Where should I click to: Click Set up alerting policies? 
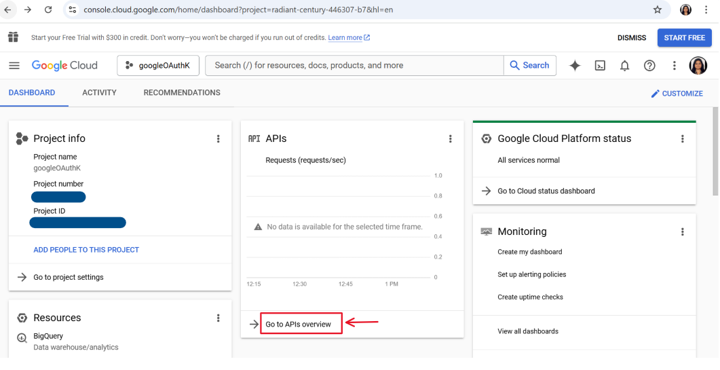(x=532, y=274)
